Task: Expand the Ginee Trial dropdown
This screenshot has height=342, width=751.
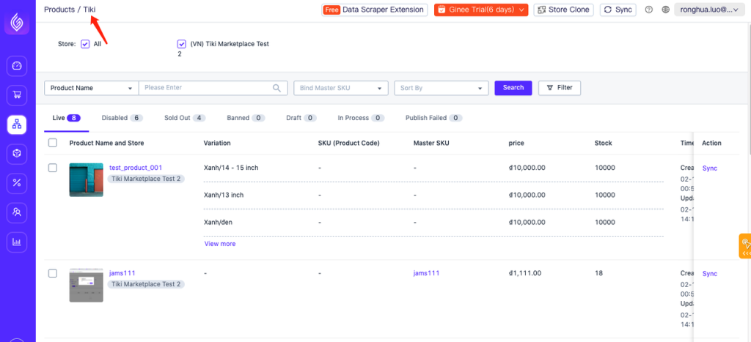Action: tap(481, 10)
